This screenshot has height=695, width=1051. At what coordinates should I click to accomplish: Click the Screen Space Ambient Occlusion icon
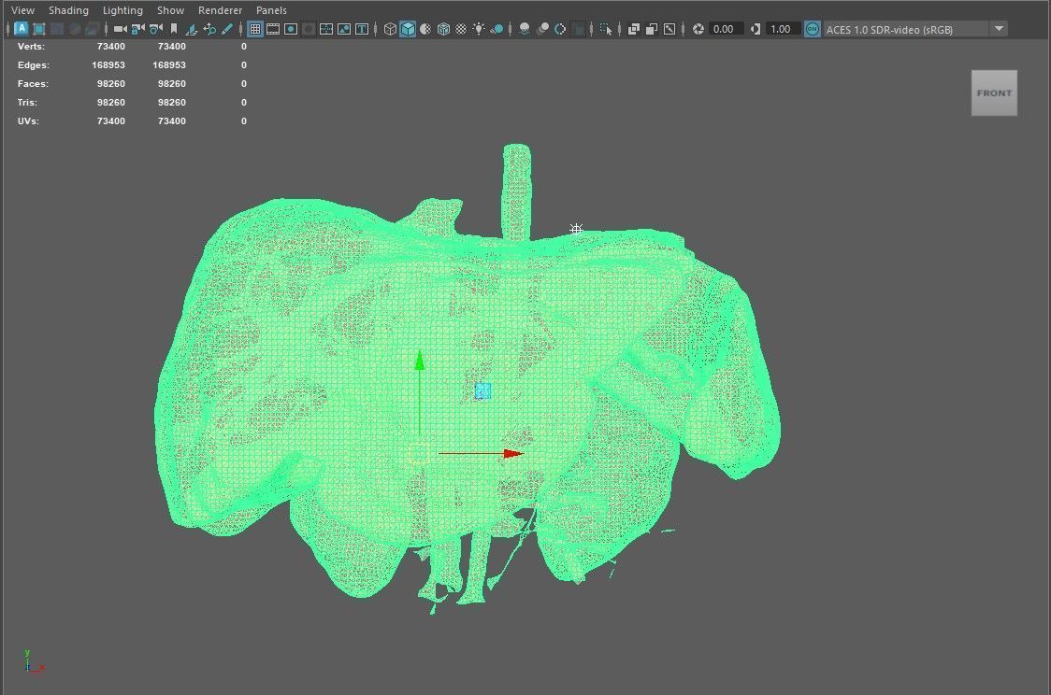(525, 29)
